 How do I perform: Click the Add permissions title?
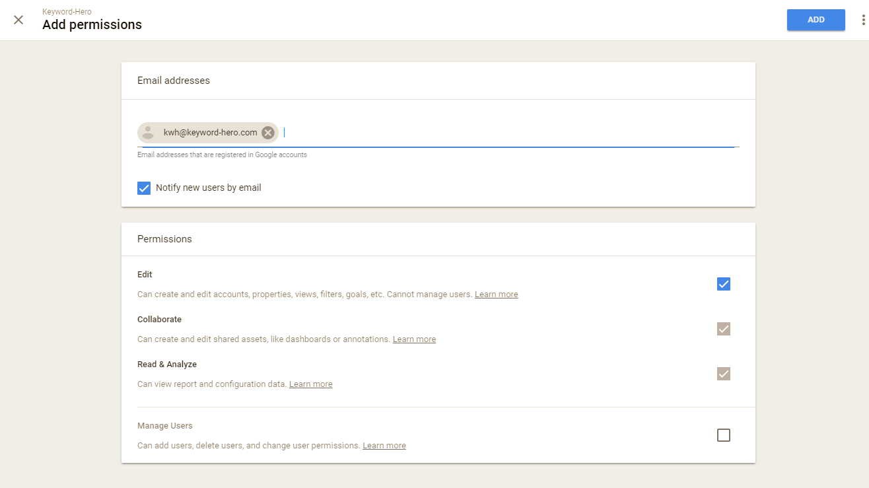(92, 25)
